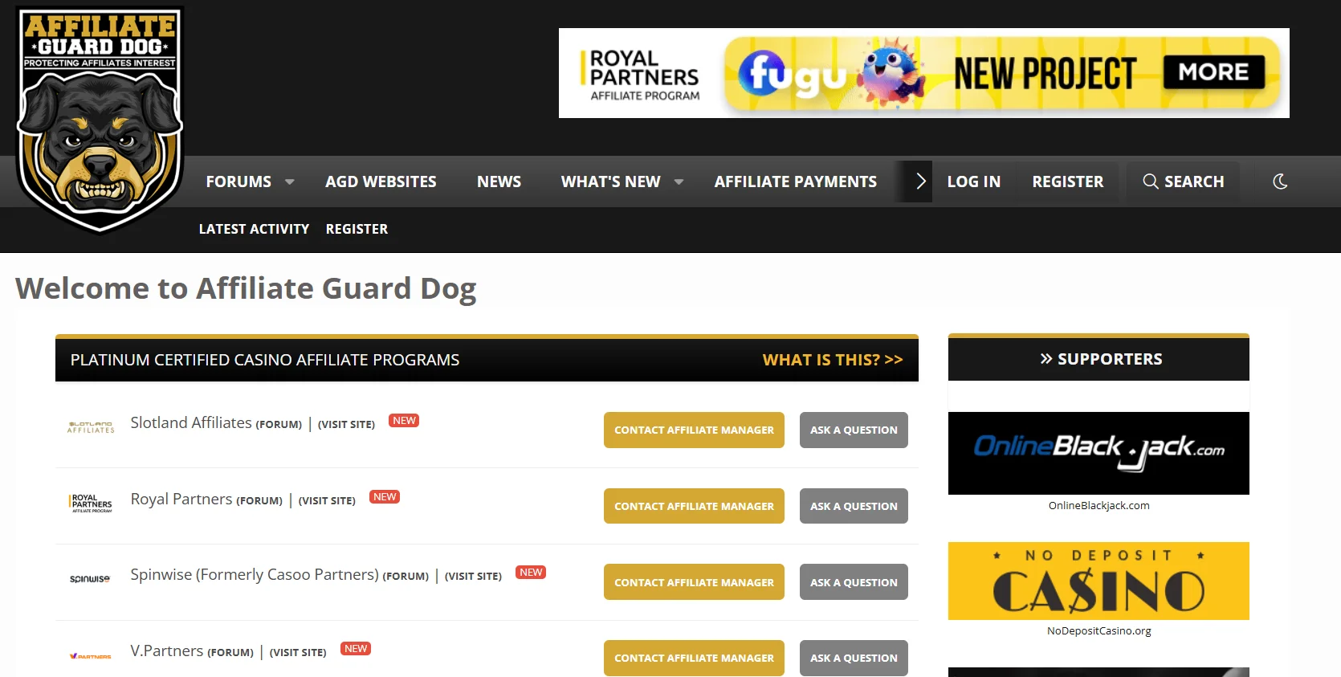Screen dimensions: 1341x677
Task: Toggle dark mode moon icon
Action: click(x=1280, y=181)
